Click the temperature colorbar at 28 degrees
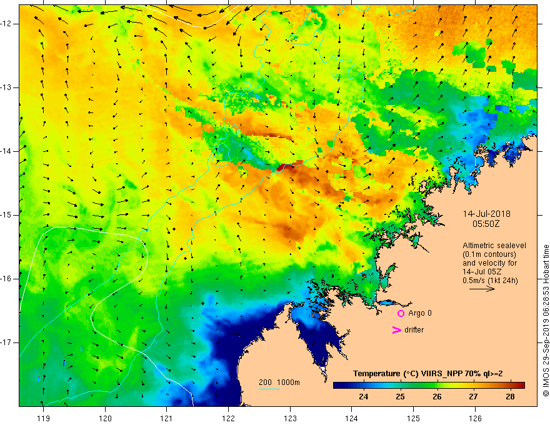Screen dimensions: 550x425 [x=510, y=386]
